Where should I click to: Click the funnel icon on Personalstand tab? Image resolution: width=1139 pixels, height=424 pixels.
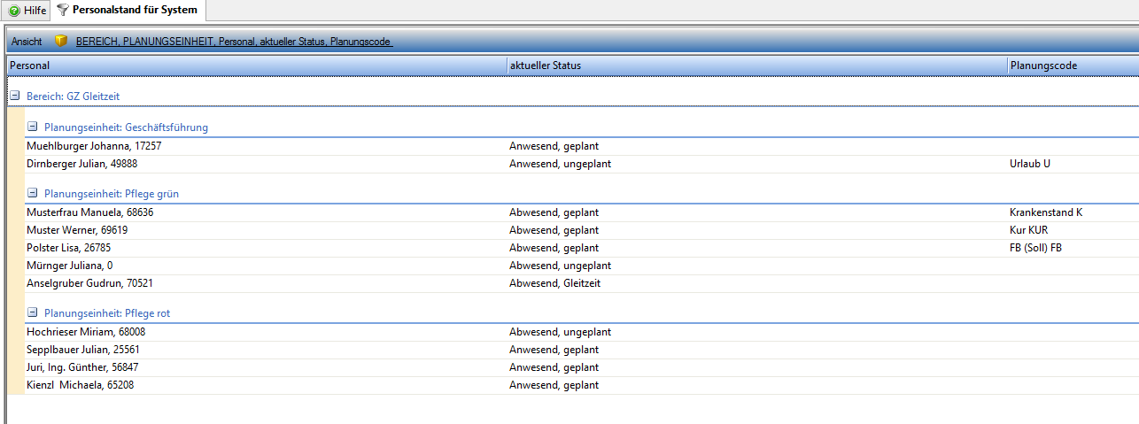click(x=63, y=11)
